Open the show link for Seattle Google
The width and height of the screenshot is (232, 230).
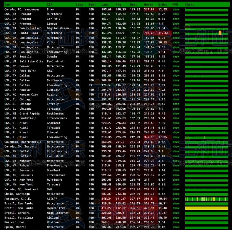(x=176, y=56)
